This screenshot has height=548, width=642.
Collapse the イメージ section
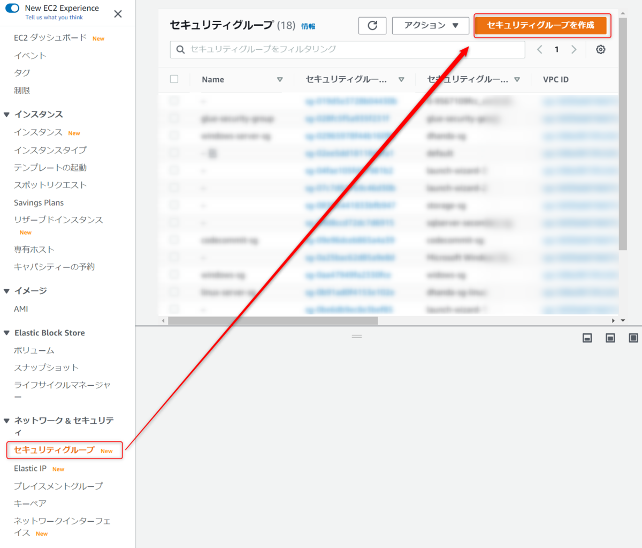(6, 291)
